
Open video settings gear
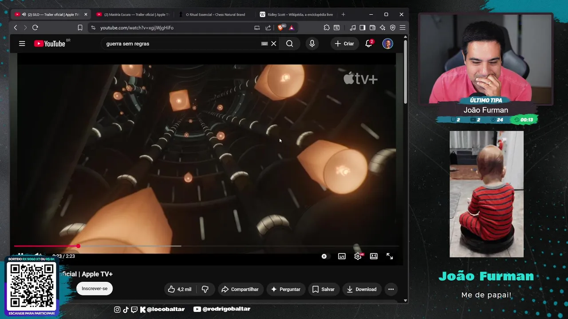click(358, 256)
